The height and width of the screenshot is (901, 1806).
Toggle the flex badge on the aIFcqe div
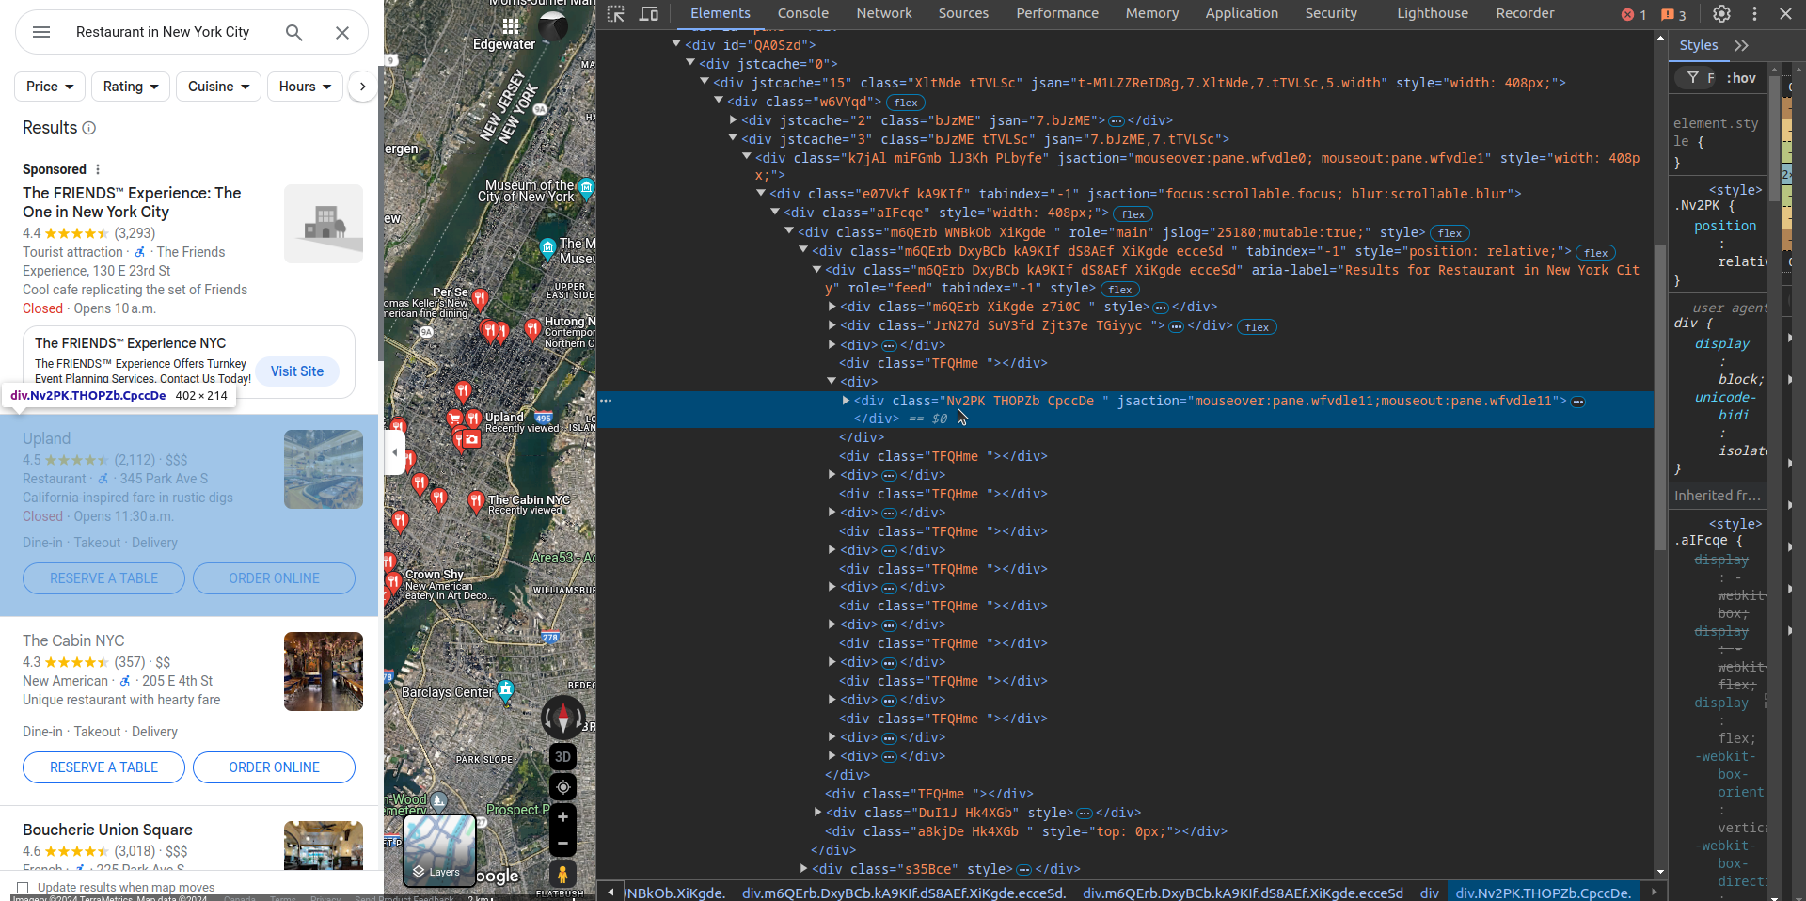tap(1133, 214)
